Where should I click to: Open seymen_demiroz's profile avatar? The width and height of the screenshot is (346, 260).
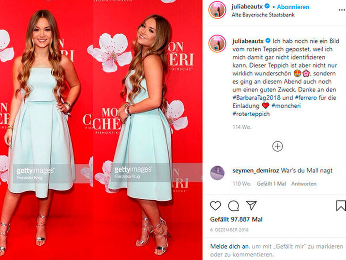(218, 173)
